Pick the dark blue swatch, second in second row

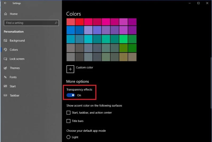(x=79, y=30)
